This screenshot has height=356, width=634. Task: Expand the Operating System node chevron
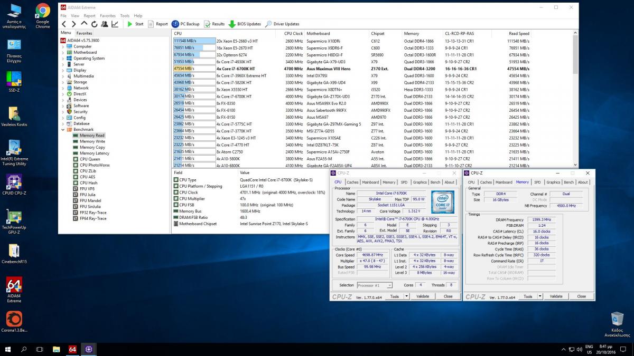(x=63, y=58)
